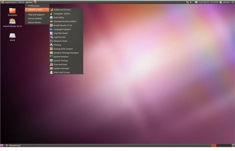Click the Printing printer icon
Viewport: 235px width, 151px height.
[51, 45]
